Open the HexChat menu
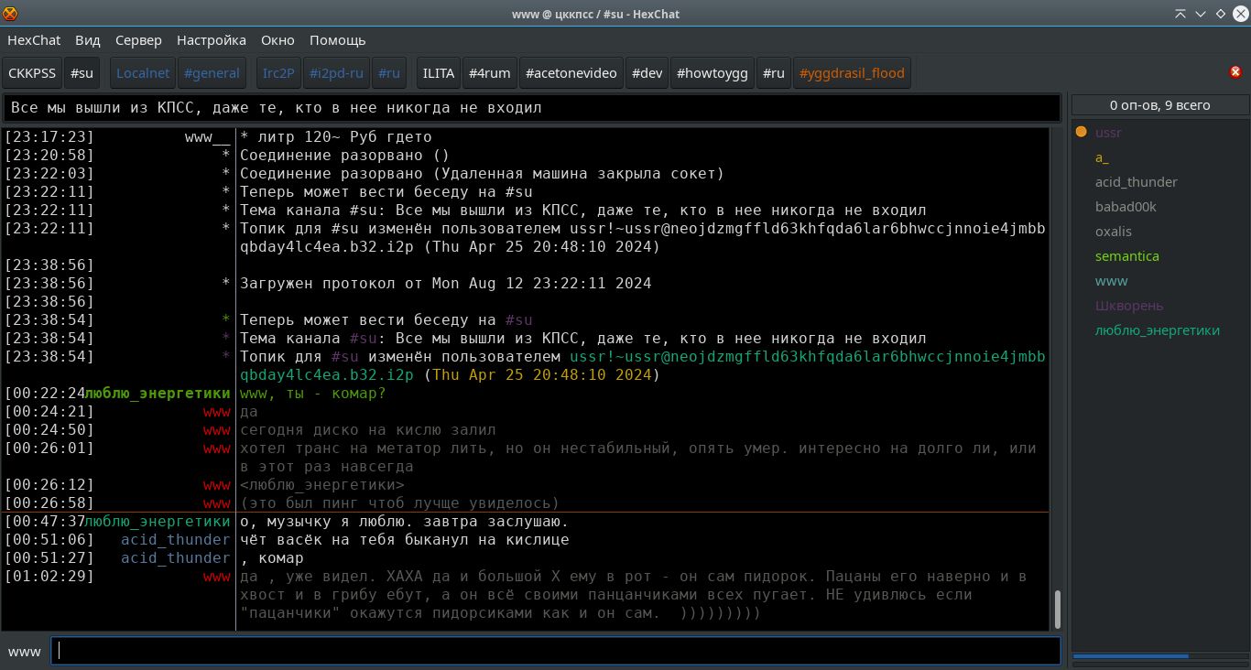Screen dimensions: 1251x670 (34, 40)
